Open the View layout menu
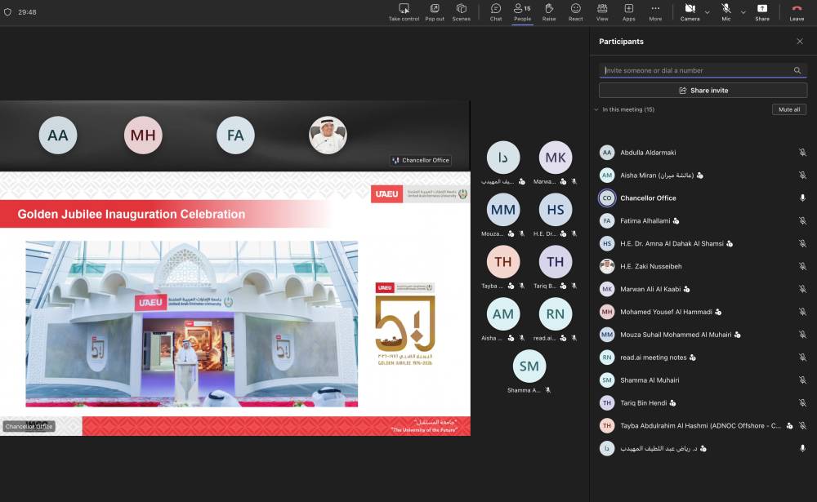The height and width of the screenshot is (502, 817). 602,11
